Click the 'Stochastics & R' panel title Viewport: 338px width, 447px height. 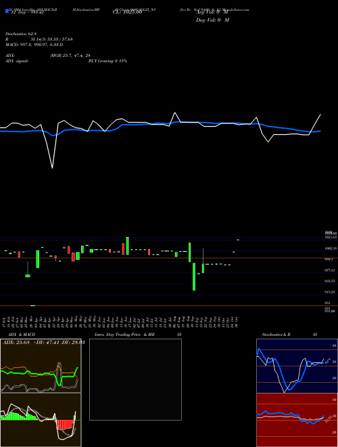pos(276,335)
